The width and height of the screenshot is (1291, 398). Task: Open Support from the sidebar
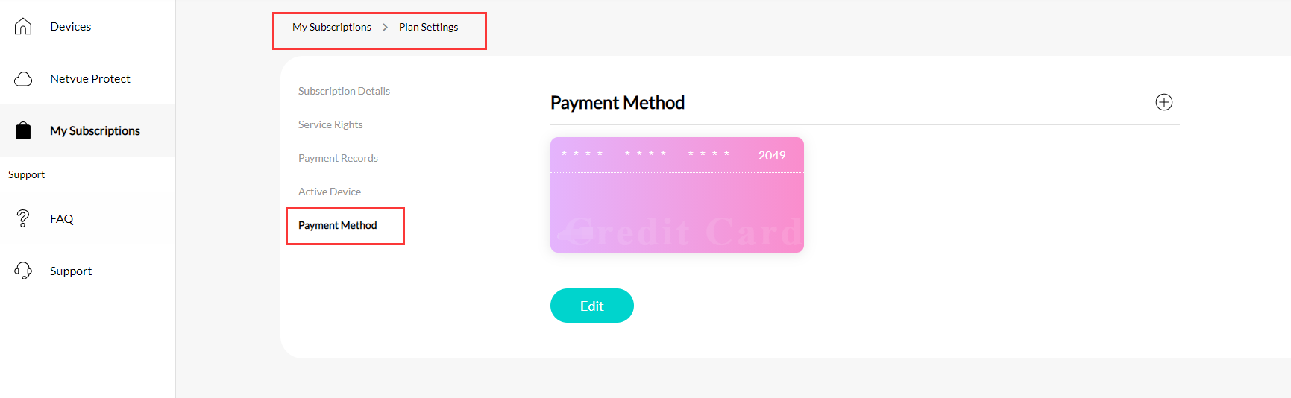point(71,271)
